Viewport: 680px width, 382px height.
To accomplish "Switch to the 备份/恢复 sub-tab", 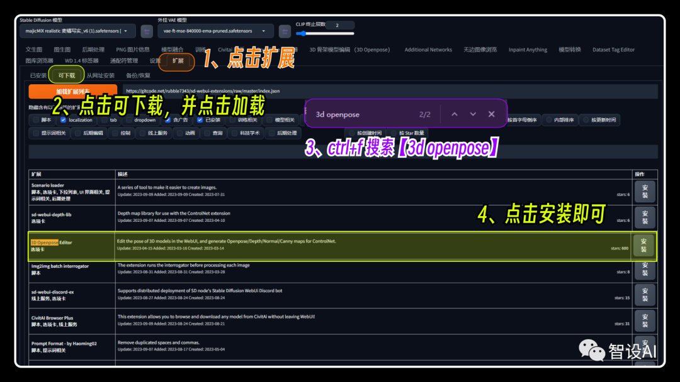I will coord(138,75).
